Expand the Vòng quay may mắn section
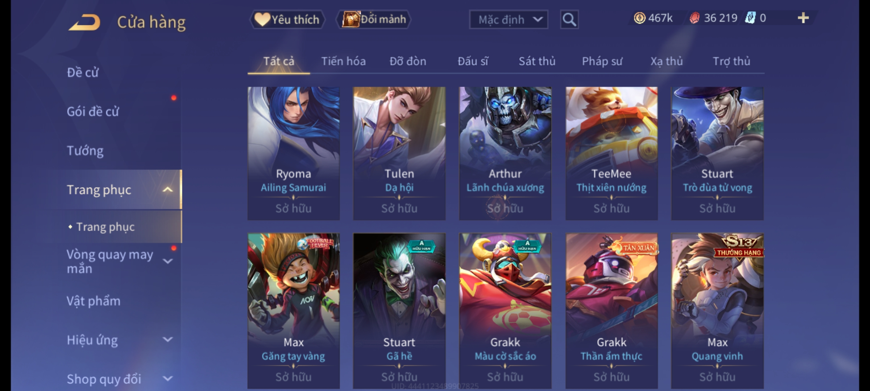 coord(167,261)
